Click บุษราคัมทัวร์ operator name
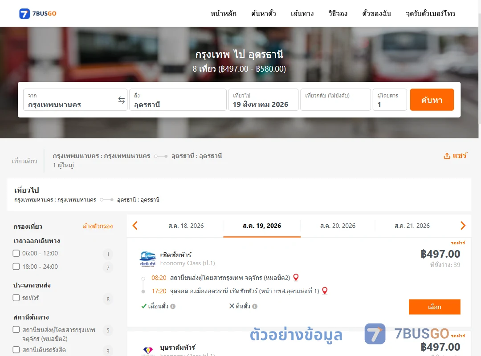481x356 pixels. click(178, 348)
